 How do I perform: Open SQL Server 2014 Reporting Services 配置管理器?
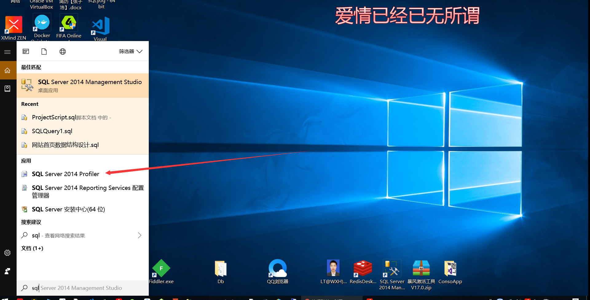click(x=83, y=192)
